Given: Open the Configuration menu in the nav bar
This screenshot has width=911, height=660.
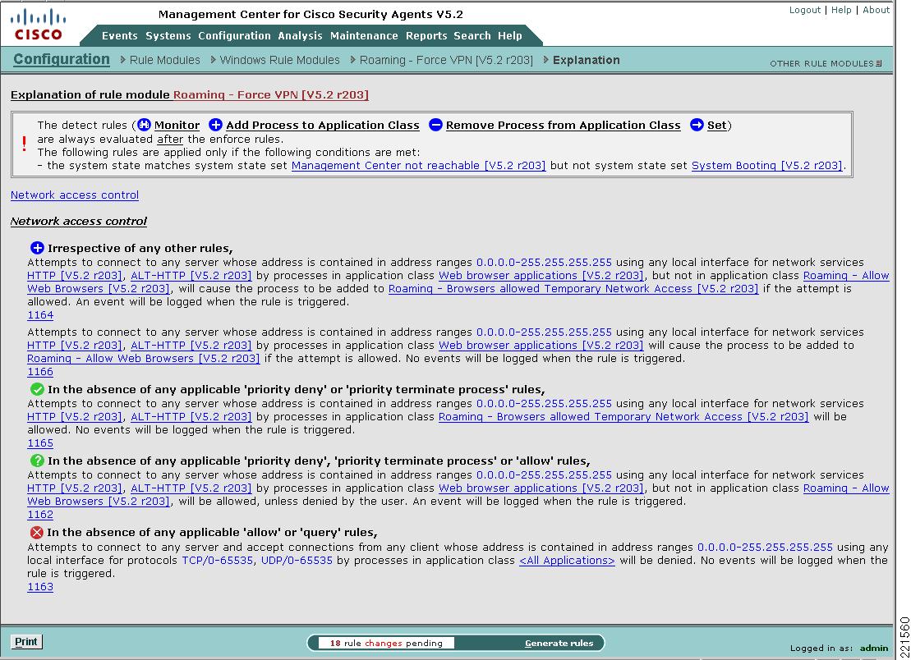Looking at the screenshot, I should click(x=234, y=35).
